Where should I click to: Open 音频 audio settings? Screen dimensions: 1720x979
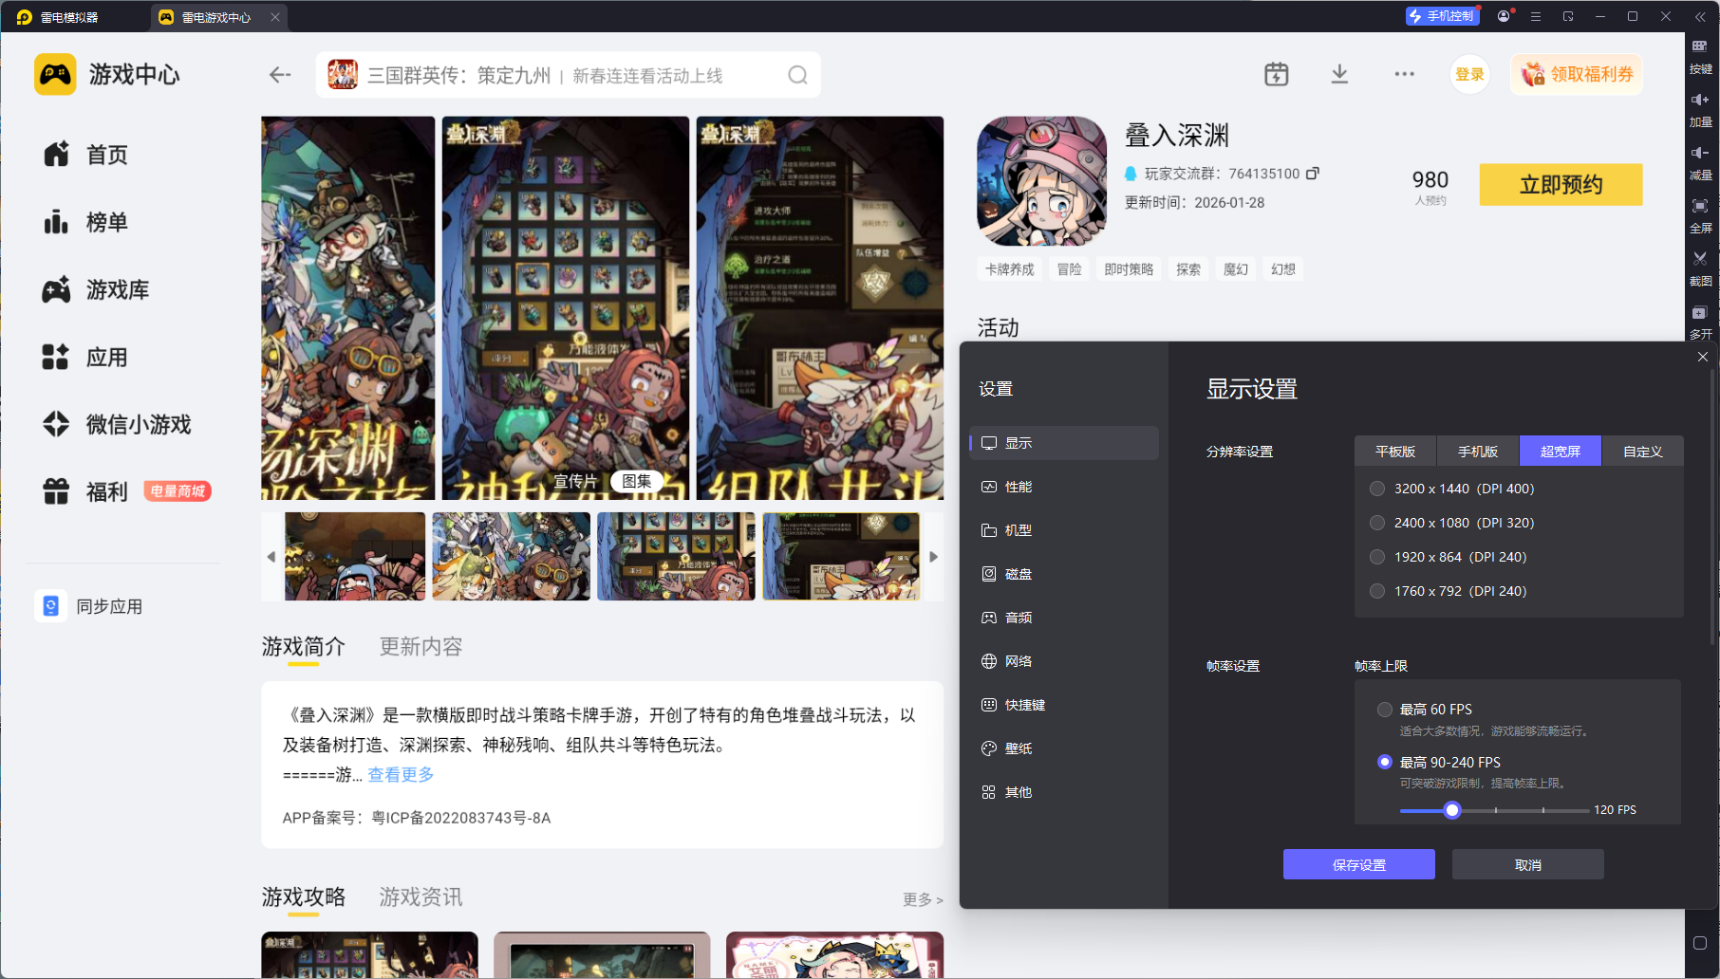coord(1064,618)
